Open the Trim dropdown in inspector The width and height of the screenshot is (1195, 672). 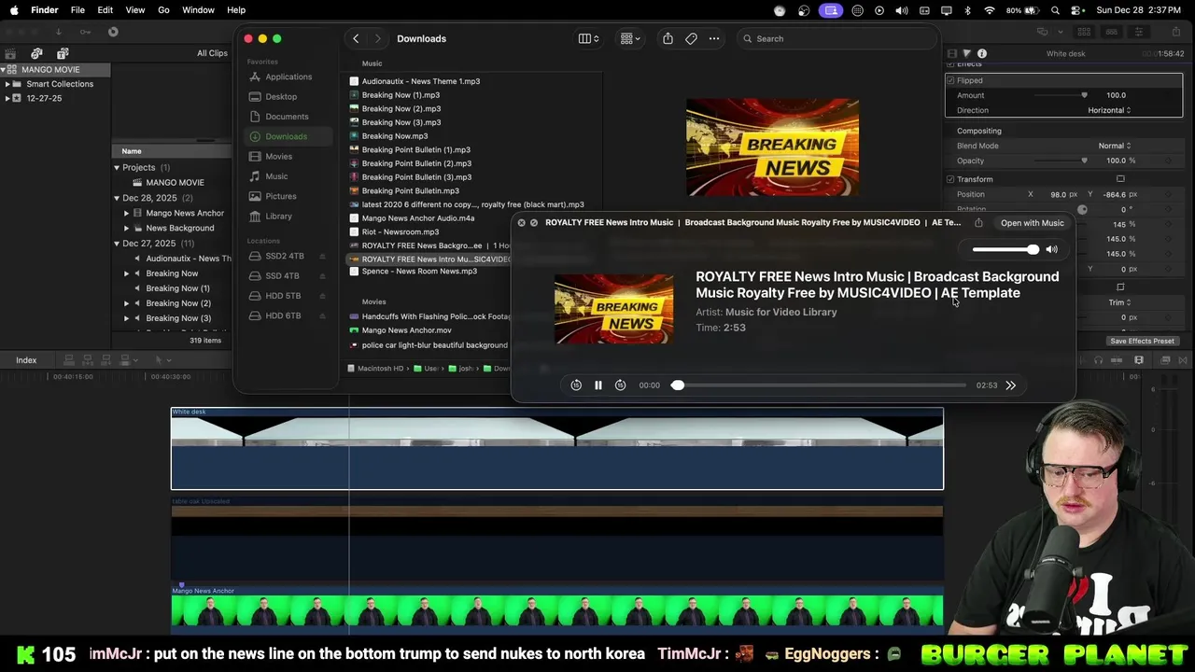coord(1119,302)
